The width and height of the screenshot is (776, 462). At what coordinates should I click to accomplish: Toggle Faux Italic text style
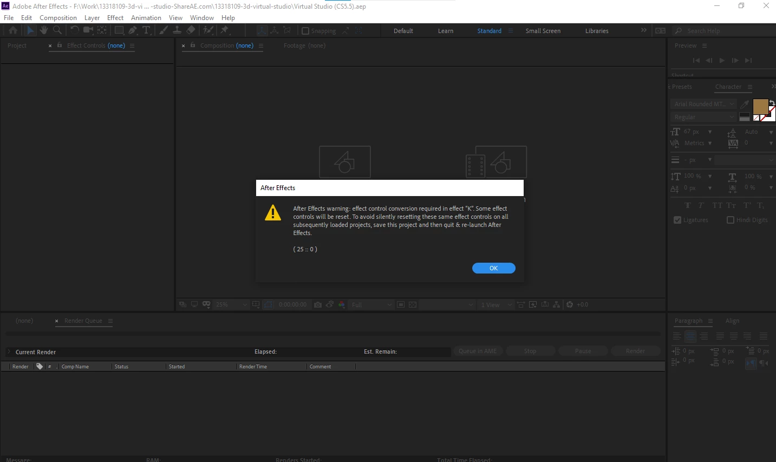pyautogui.click(x=701, y=205)
